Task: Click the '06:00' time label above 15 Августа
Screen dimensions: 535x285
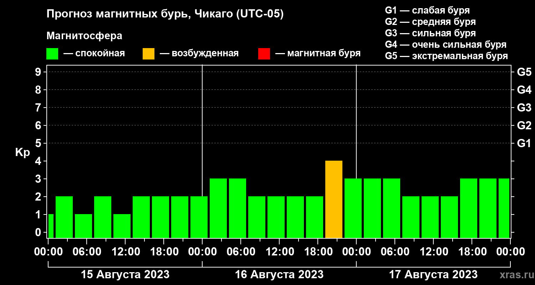Action: coord(87,252)
